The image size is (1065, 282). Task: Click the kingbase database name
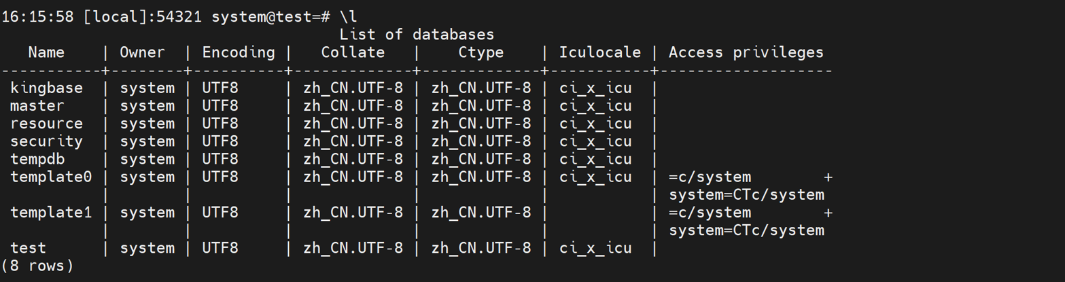[46, 88]
